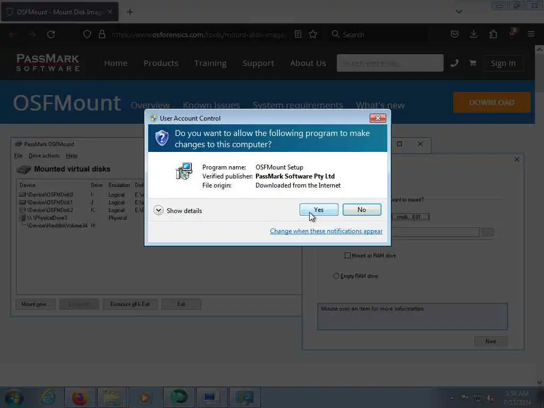The image size is (544, 408).
Task: Open Windows Explorer from taskbar
Action: (112, 398)
